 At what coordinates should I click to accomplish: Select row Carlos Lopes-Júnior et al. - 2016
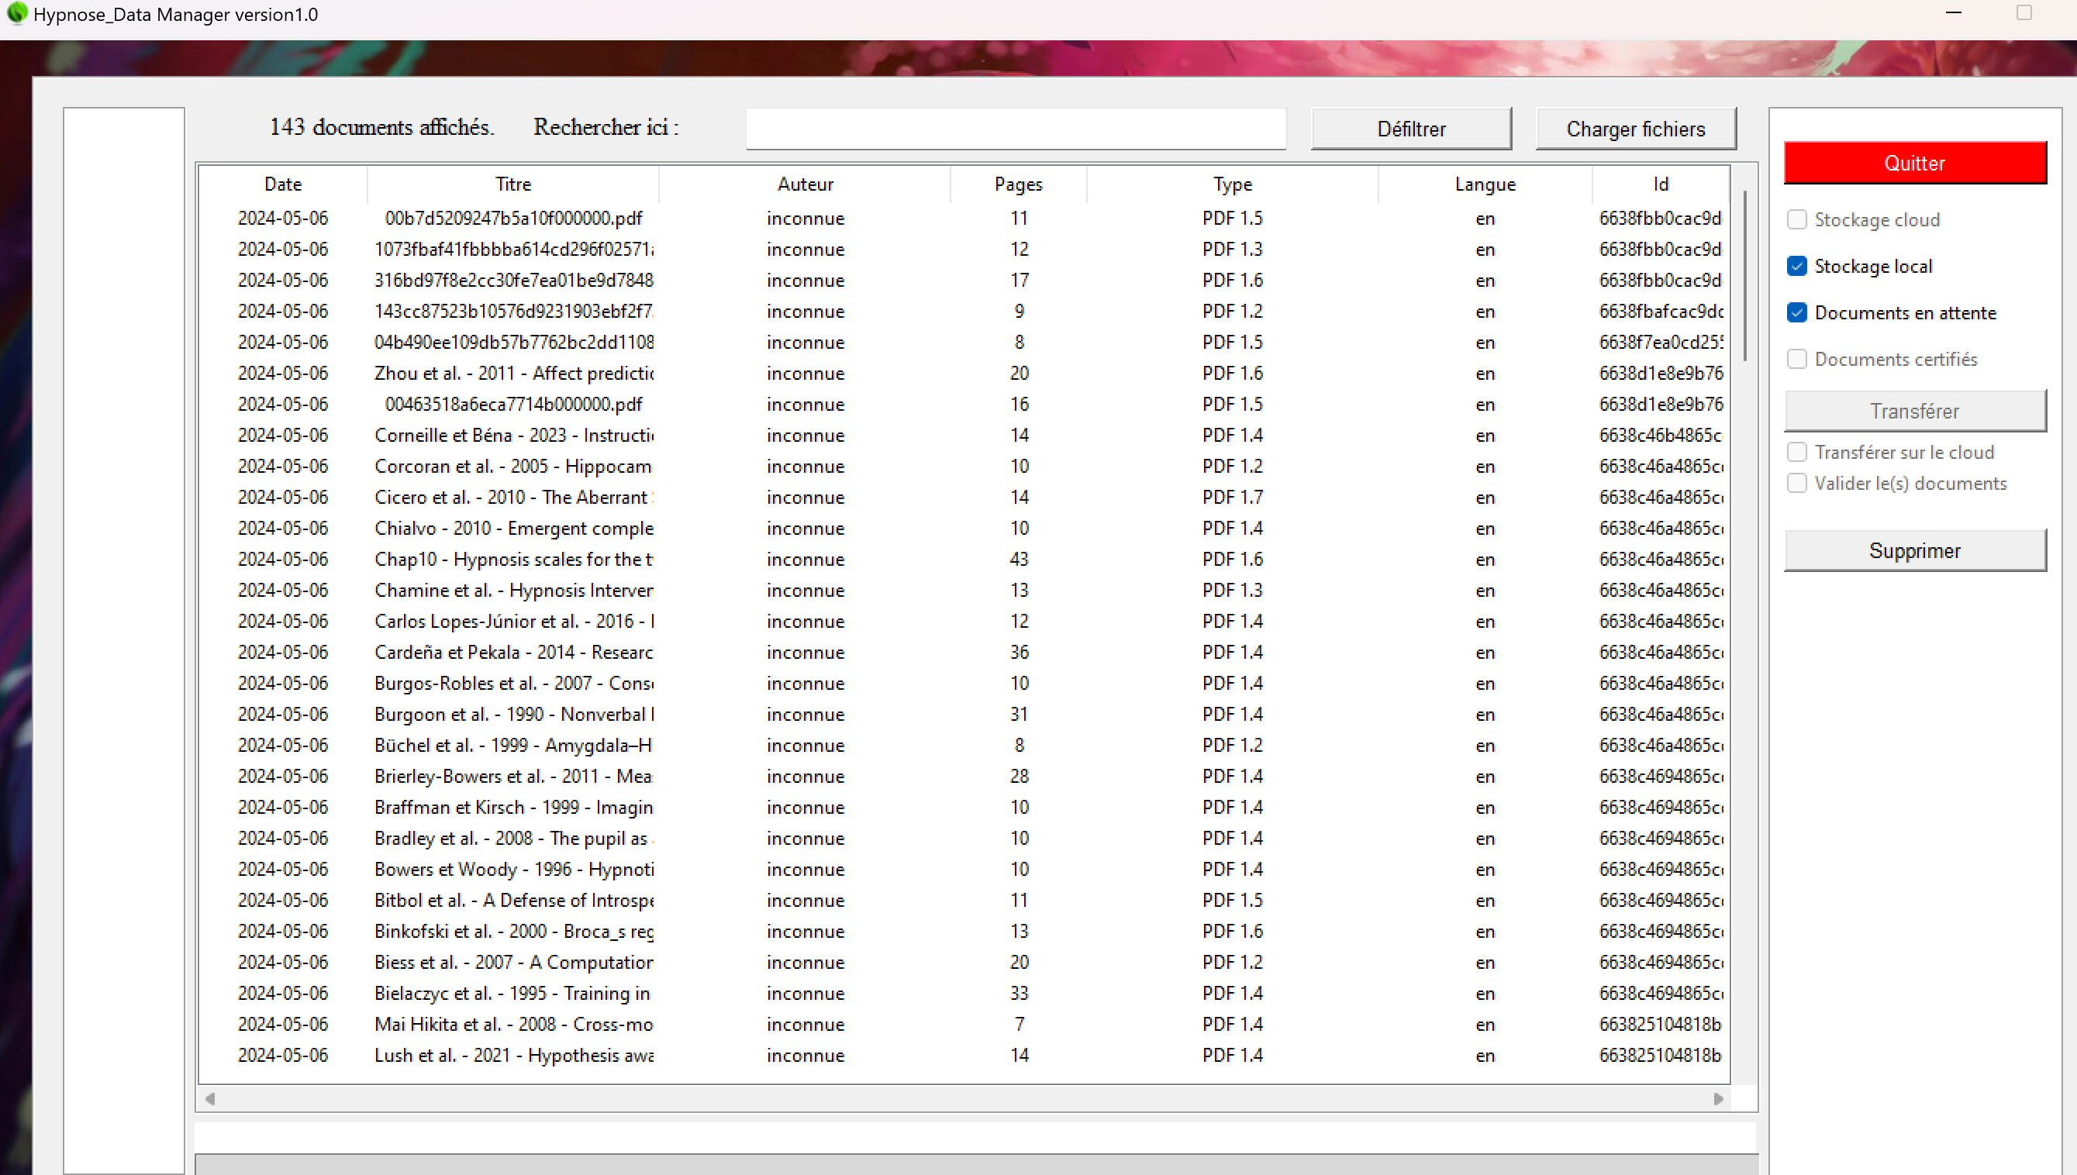[x=964, y=622]
